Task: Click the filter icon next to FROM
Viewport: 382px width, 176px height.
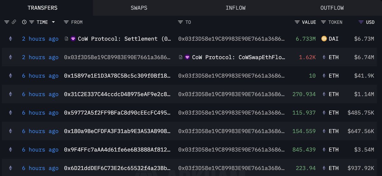Action: coord(66,22)
